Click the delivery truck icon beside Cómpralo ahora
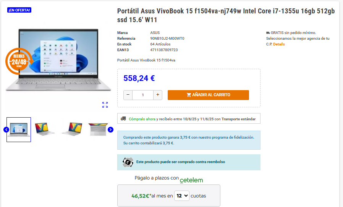343x207 pixels. pos(123,119)
